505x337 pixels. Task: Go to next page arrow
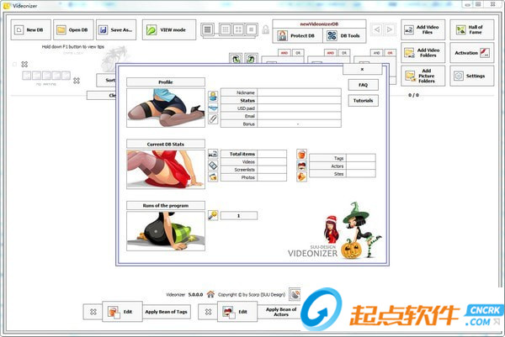(390, 29)
